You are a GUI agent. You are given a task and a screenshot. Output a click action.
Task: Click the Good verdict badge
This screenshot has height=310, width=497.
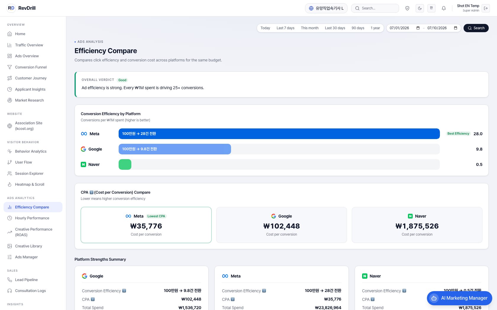(122, 80)
